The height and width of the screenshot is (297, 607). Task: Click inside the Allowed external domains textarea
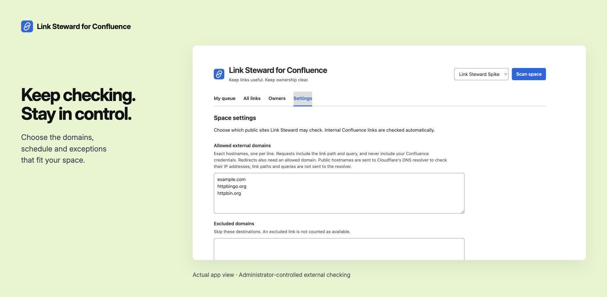click(x=339, y=193)
